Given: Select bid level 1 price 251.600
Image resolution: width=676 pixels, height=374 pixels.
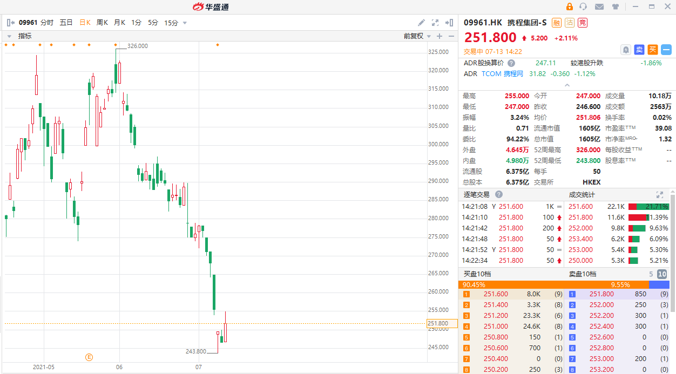Looking at the screenshot, I should tap(496, 294).
